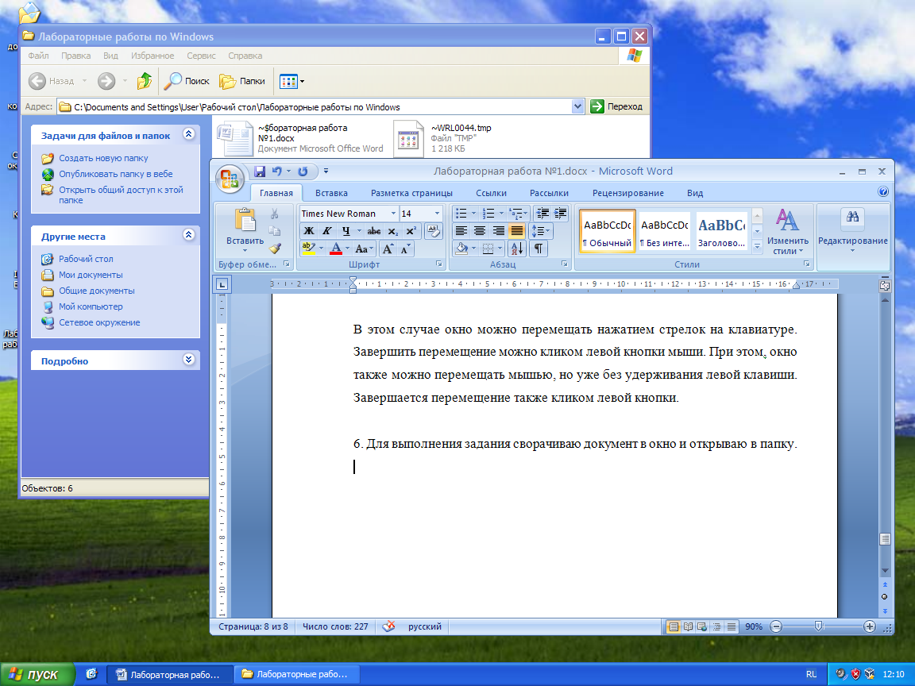The image size is (915, 686).
Task: Open the font size dropdown
Action: point(437,214)
